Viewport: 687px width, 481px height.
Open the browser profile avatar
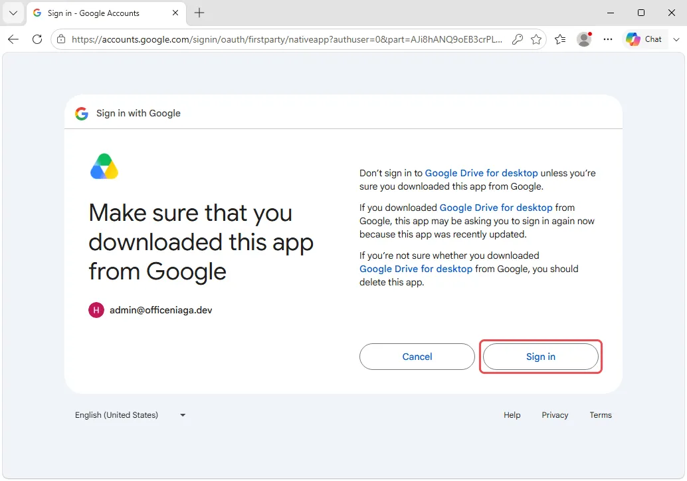click(584, 39)
